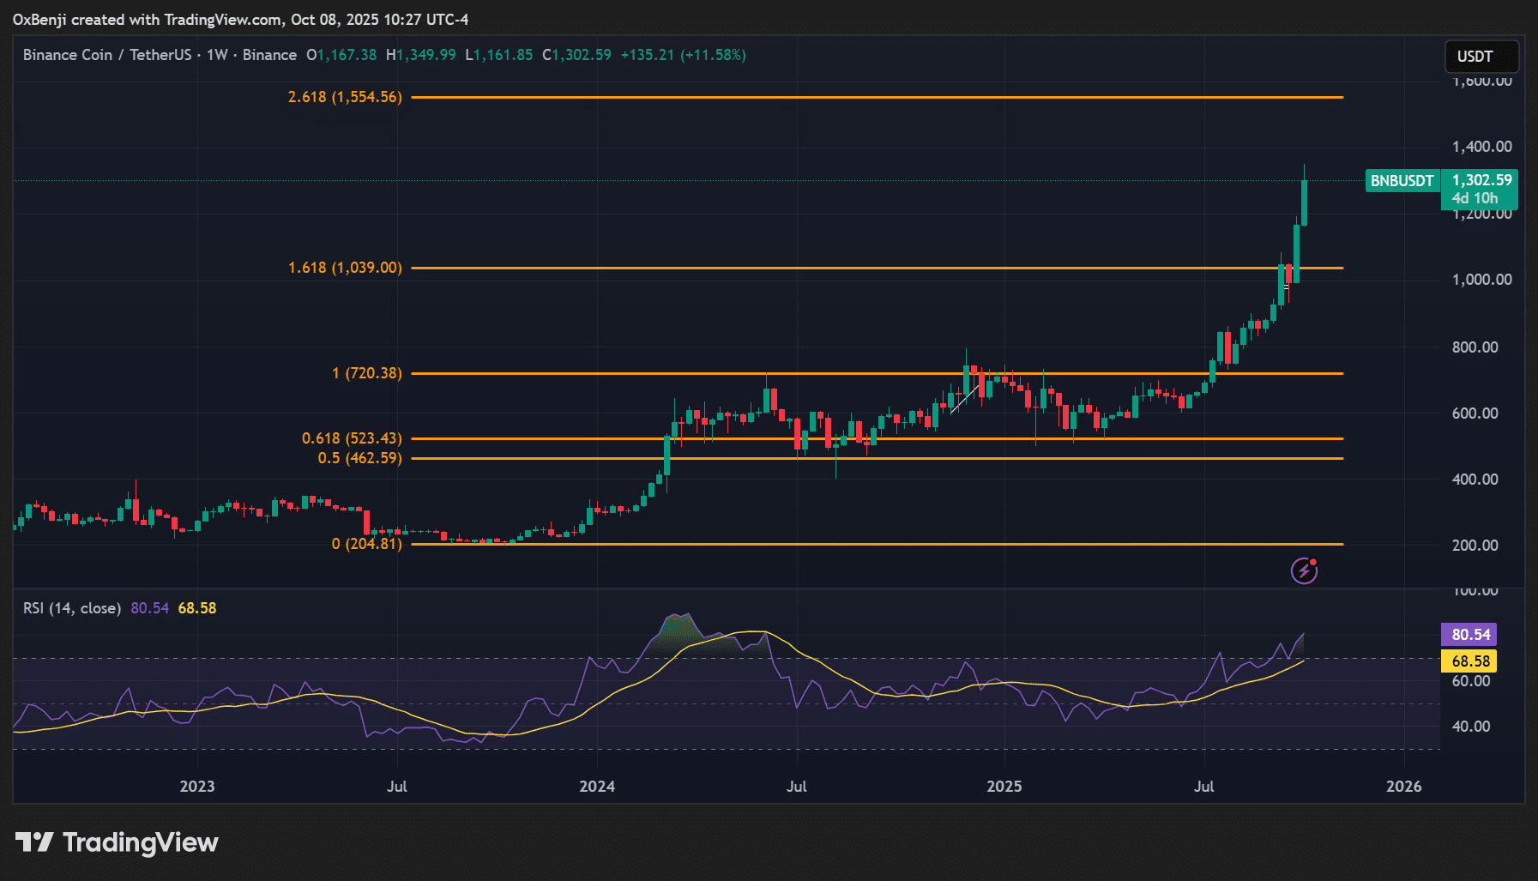The image size is (1538, 881).
Task: Click the 2024 label on time axis
Action: [x=597, y=787]
